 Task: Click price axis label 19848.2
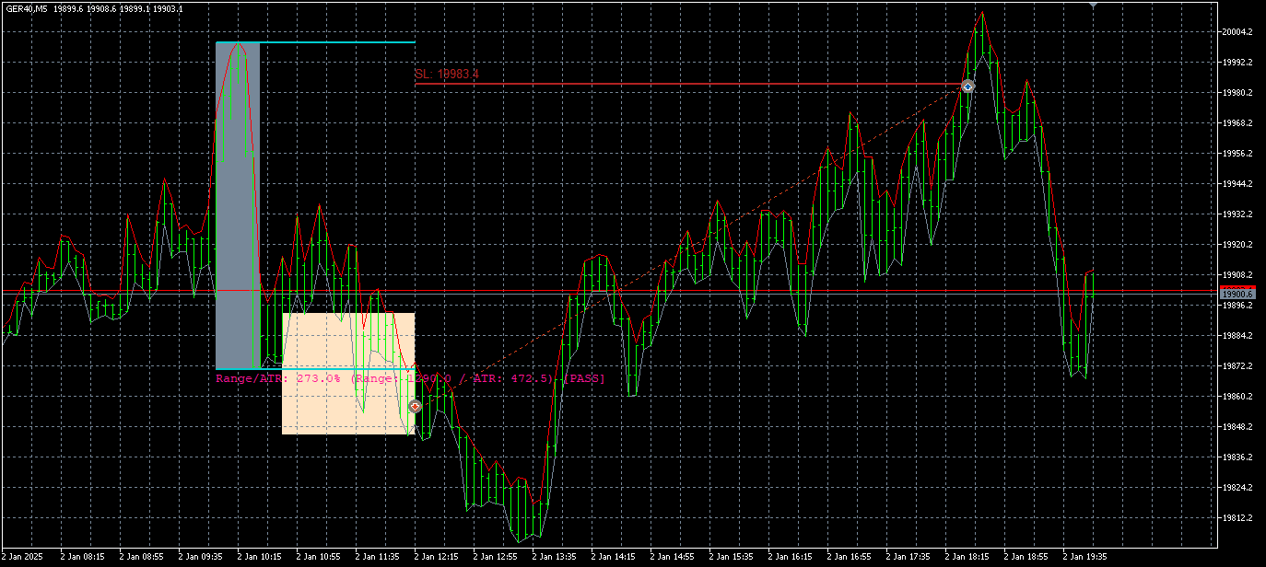1237,427
